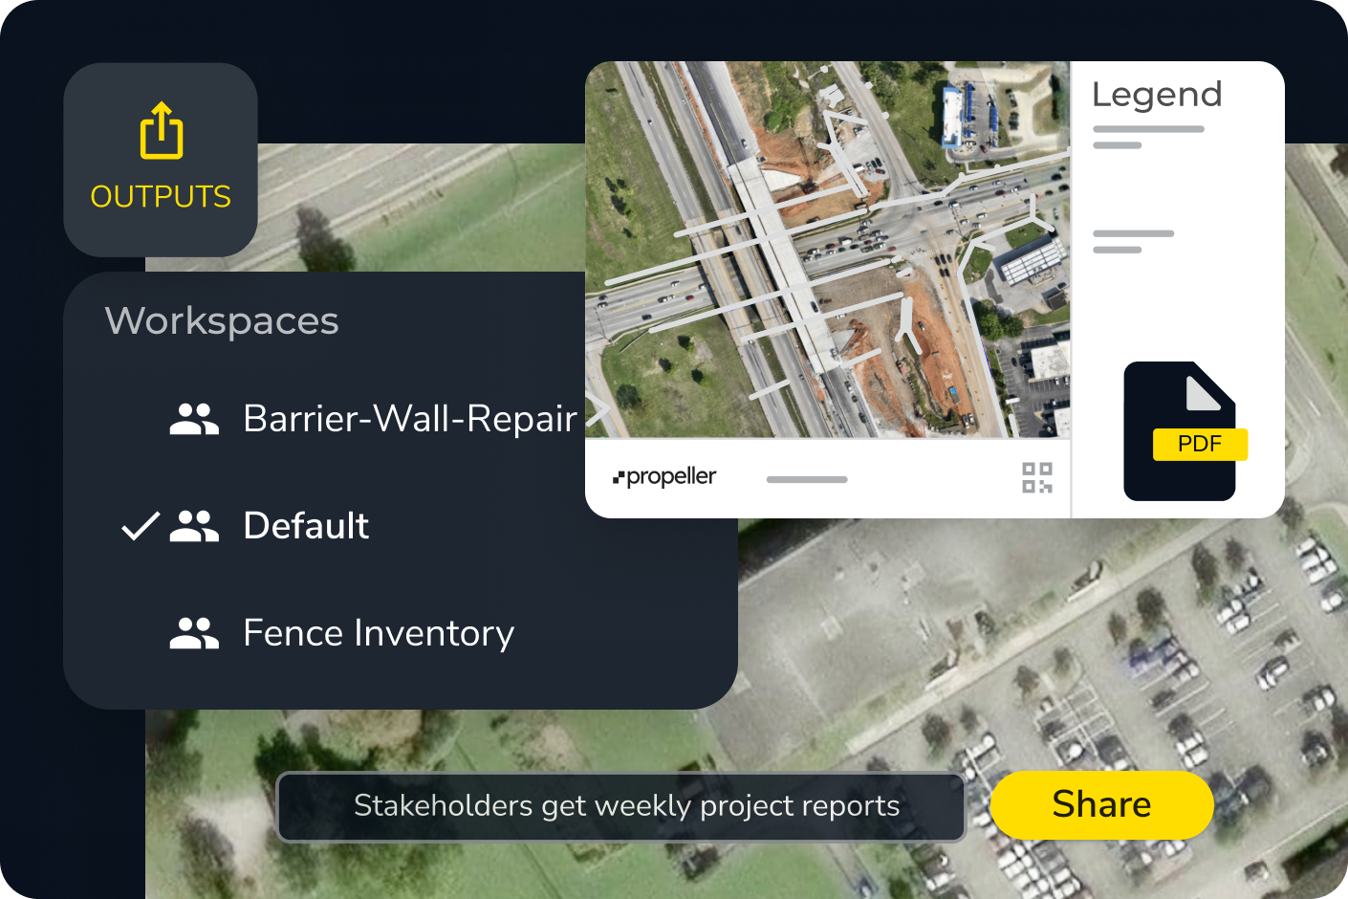Open the highway interchange map preview

tap(828, 249)
